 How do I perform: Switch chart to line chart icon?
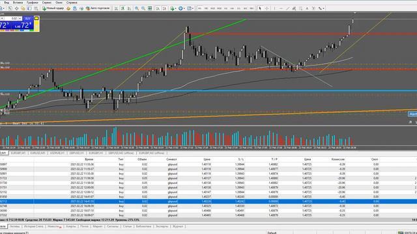point(129,8)
